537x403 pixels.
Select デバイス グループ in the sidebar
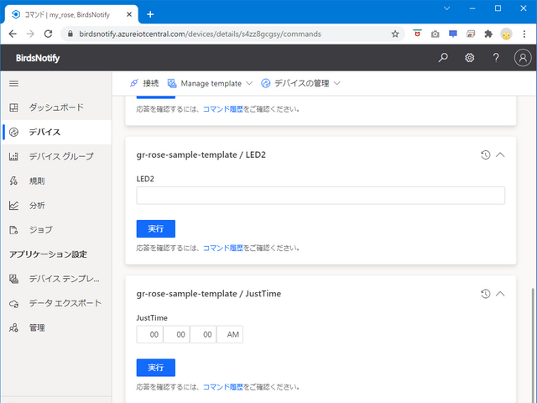click(56, 157)
